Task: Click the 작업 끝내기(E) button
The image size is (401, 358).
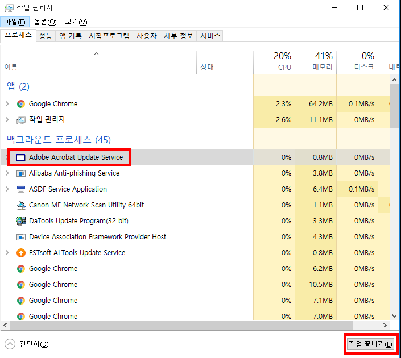Action: click(x=370, y=344)
